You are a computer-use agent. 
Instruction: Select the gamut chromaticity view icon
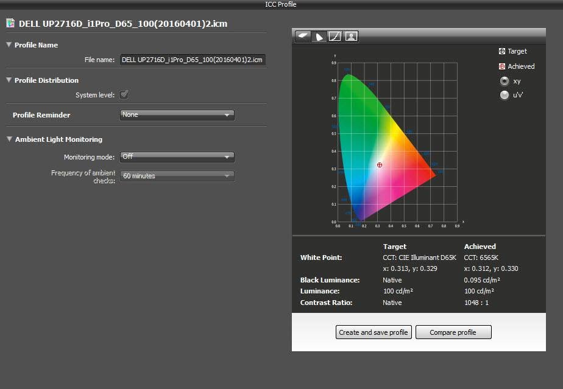point(319,37)
